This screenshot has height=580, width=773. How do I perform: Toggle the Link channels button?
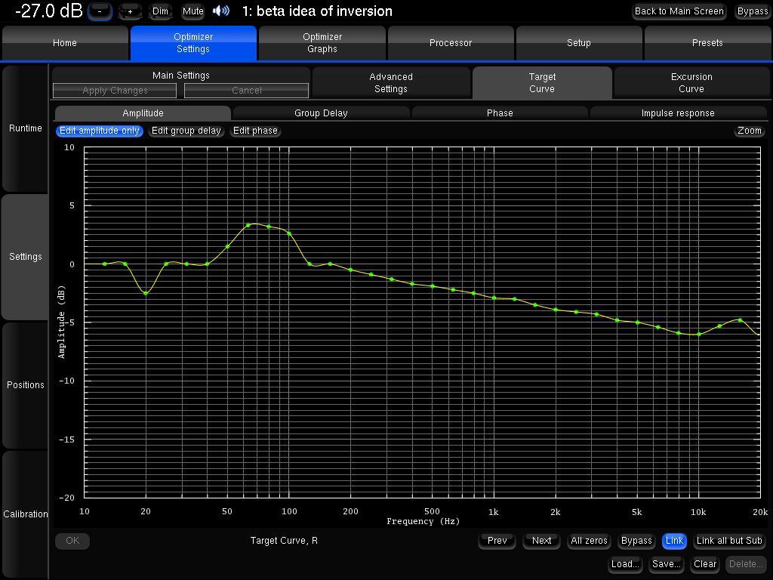pos(674,541)
